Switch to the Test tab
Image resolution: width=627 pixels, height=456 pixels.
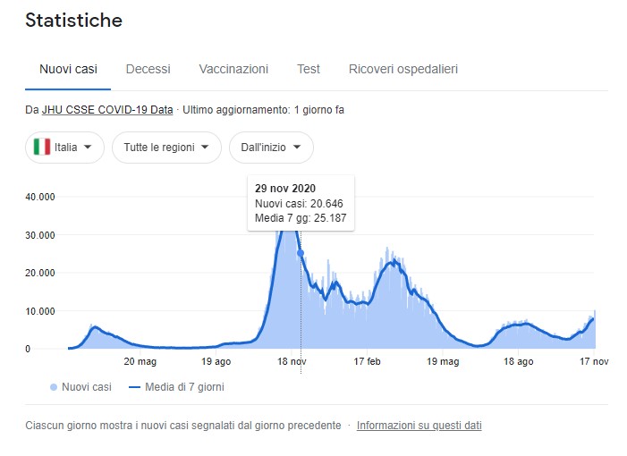point(309,69)
